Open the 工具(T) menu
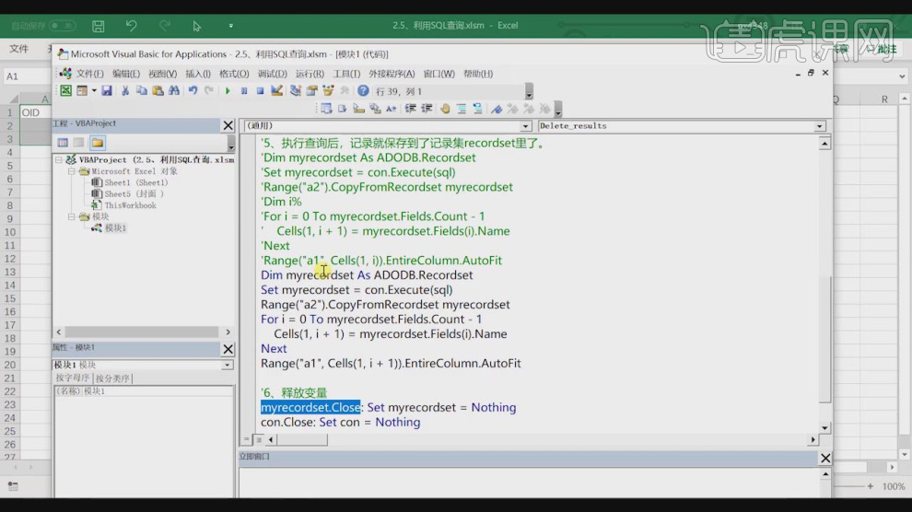 point(346,74)
